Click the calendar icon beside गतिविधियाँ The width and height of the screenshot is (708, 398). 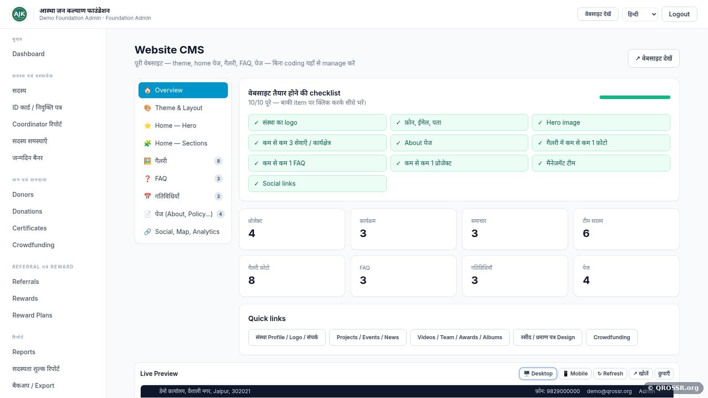pos(147,196)
